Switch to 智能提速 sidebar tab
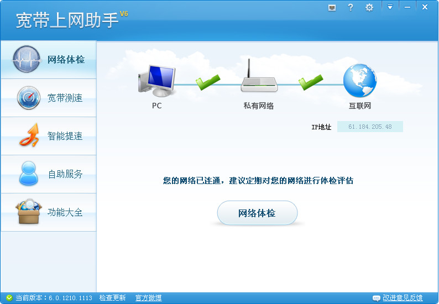Image resolution: width=439 pixels, height=304 pixels. click(49, 136)
